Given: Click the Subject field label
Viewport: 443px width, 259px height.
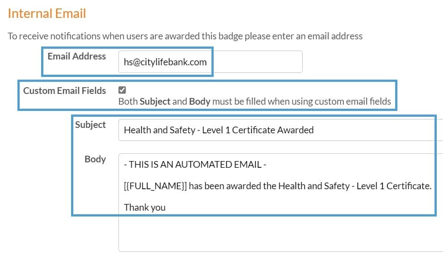Looking at the screenshot, I should click(90, 125).
